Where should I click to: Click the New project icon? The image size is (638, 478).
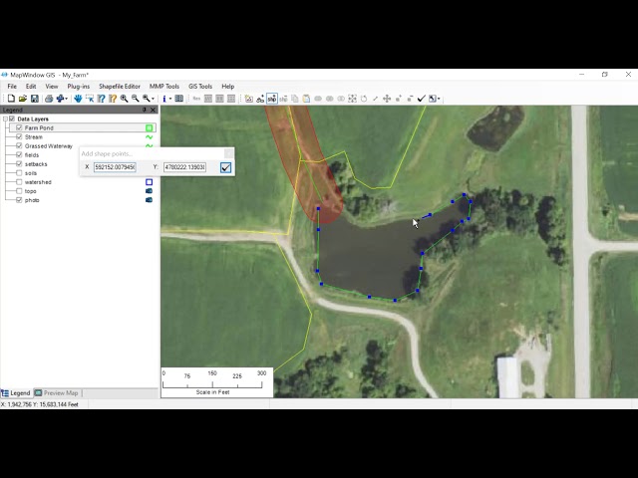[x=11, y=99]
